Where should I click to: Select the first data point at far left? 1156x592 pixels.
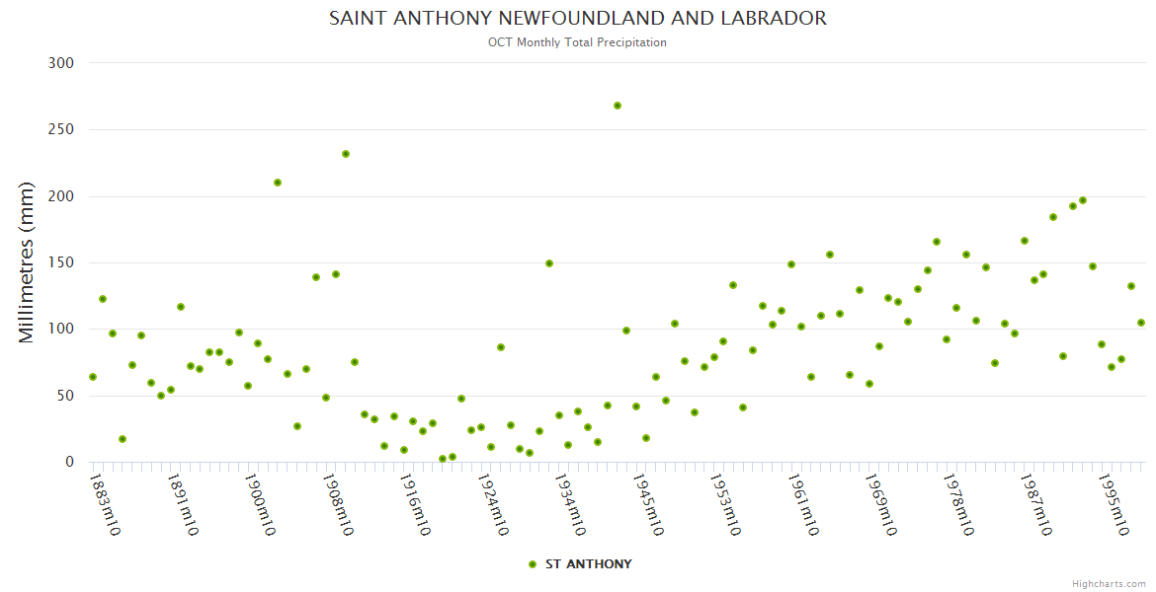click(93, 377)
